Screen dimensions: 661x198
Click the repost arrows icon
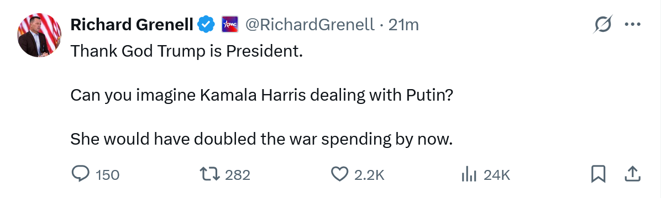[x=211, y=174]
